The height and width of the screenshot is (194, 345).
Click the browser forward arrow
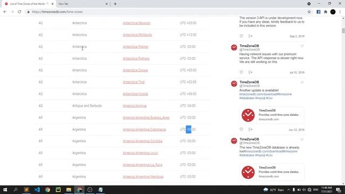pos(12,12)
